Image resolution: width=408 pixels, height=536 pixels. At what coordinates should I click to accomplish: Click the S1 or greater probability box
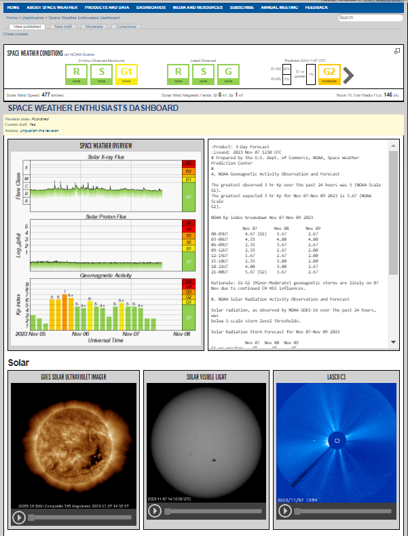pyautogui.click(x=311, y=74)
